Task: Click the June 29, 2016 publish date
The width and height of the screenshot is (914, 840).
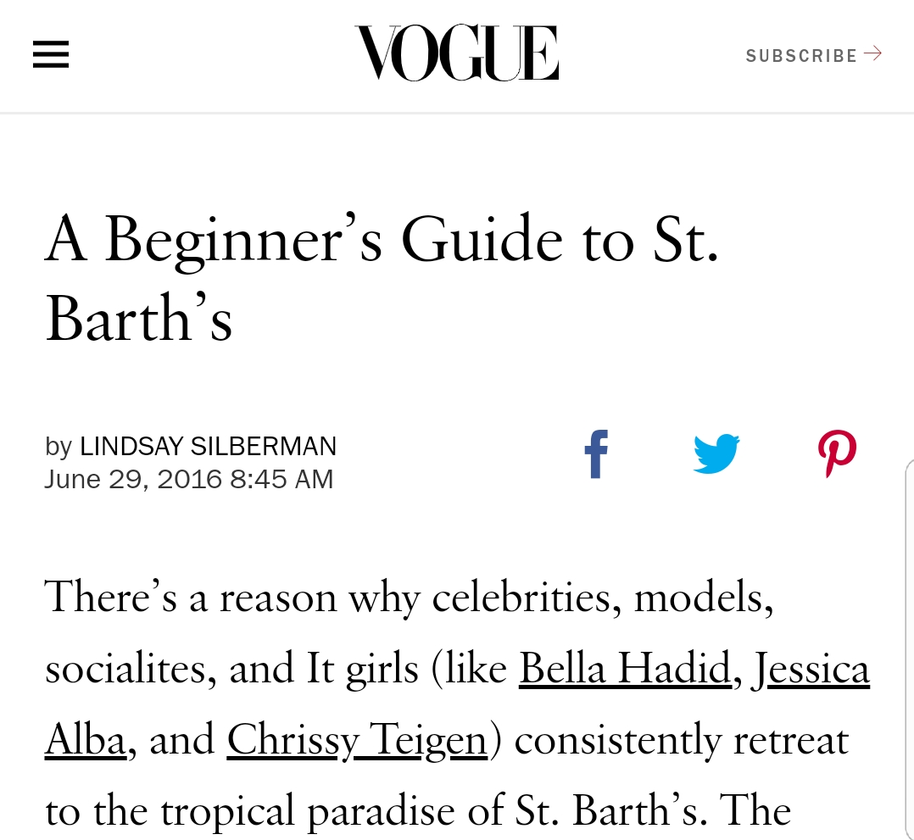Action: [188, 479]
